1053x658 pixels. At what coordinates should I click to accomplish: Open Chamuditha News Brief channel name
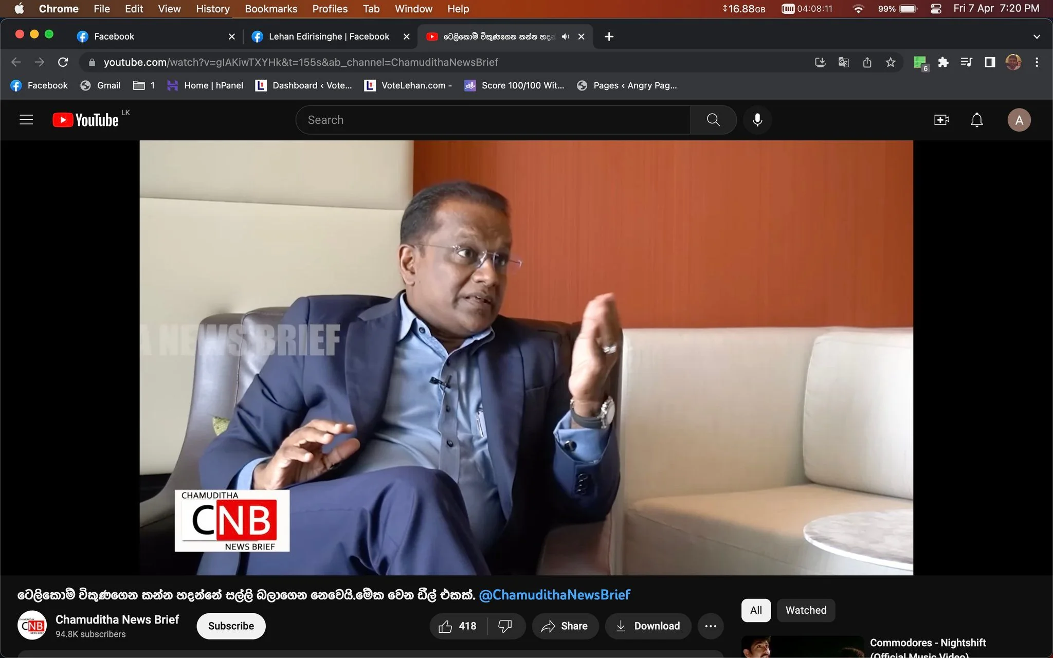tap(117, 619)
